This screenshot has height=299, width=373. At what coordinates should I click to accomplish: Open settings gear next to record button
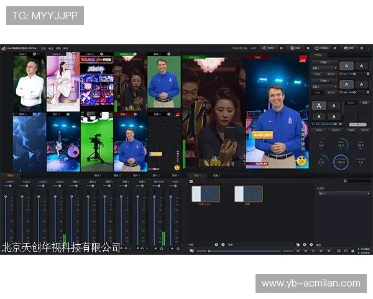tap(309, 47)
